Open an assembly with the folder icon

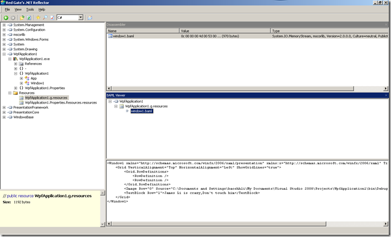[22, 18]
